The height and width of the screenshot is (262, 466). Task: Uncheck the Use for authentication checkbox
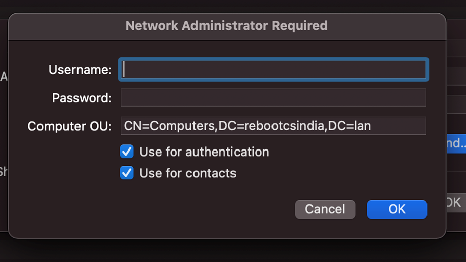click(x=127, y=152)
